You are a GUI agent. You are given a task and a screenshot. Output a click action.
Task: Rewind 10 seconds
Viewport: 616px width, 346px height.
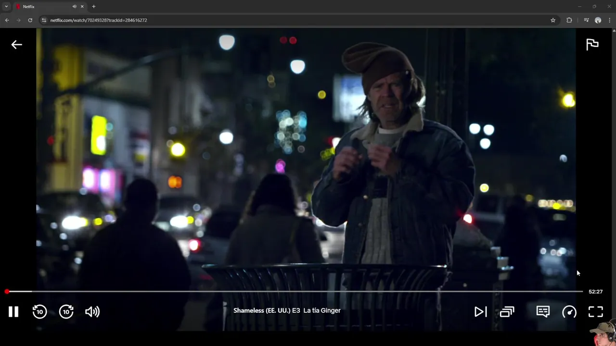(x=39, y=311)
